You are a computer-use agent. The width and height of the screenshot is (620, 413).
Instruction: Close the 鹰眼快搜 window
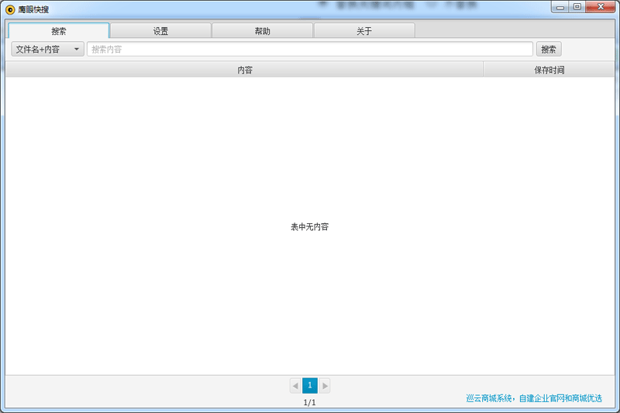pos(600,7)
